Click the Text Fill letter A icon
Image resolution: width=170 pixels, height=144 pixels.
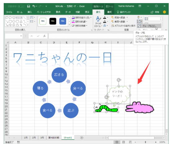[x=105, y=17]
